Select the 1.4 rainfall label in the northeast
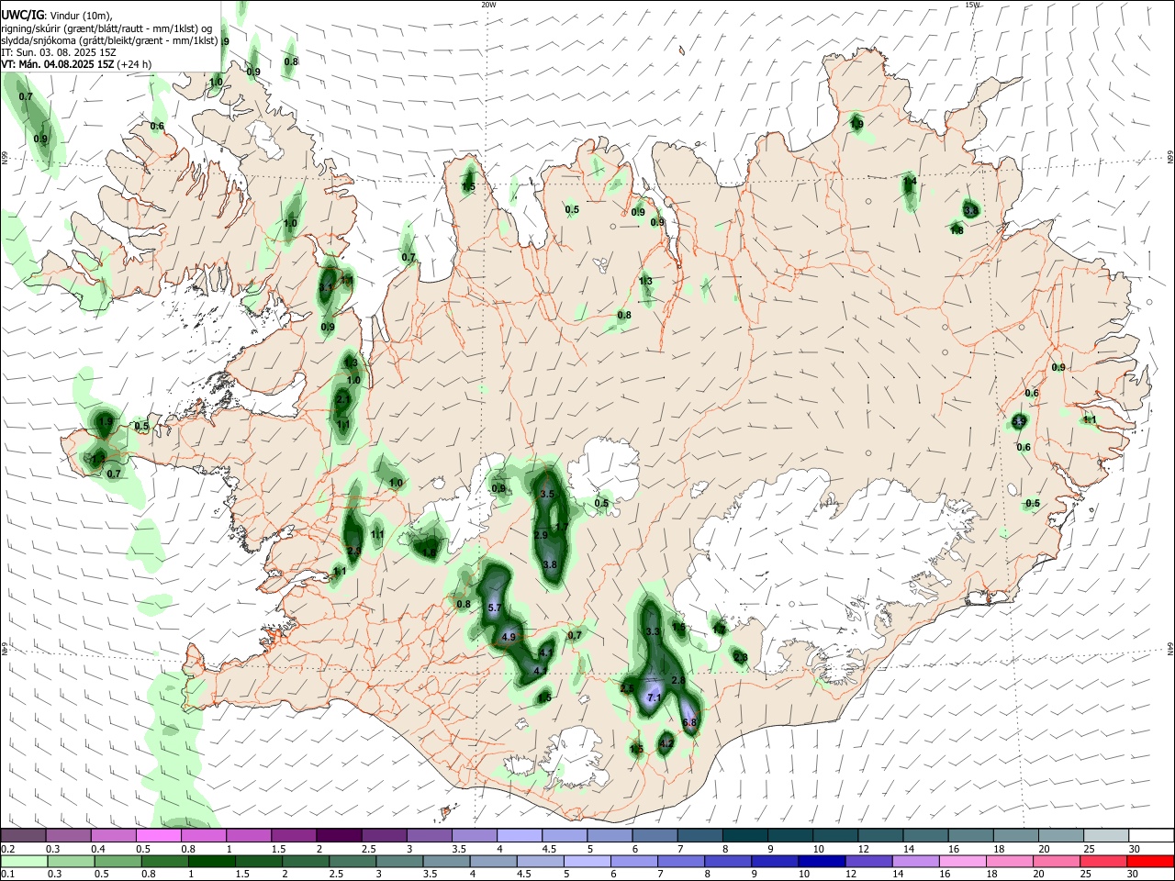This screenshot has height=881, width=1175. point(910,182)
